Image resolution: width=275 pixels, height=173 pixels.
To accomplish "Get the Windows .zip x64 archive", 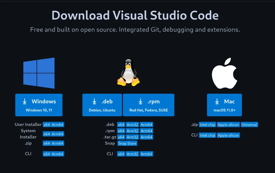I will coord(47,143).
